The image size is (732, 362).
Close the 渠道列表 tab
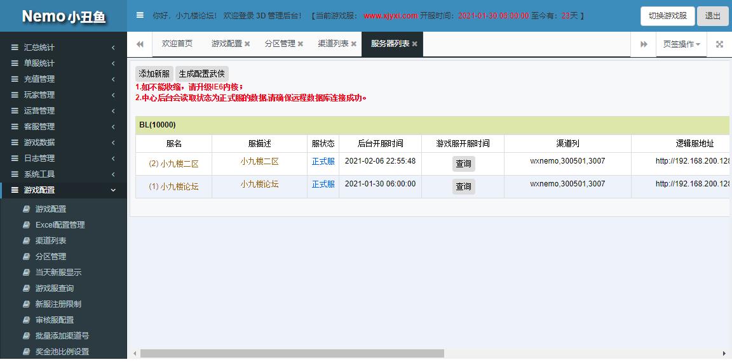pos(354,44)
